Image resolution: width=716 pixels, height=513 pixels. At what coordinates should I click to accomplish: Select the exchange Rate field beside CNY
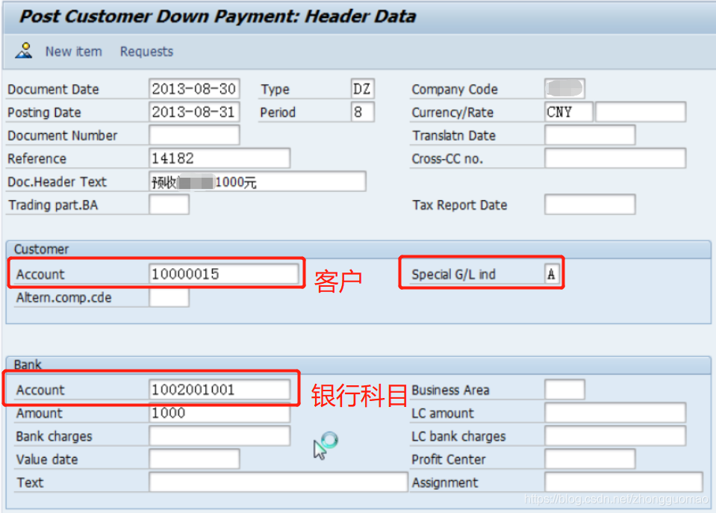(x=641, y=112)
